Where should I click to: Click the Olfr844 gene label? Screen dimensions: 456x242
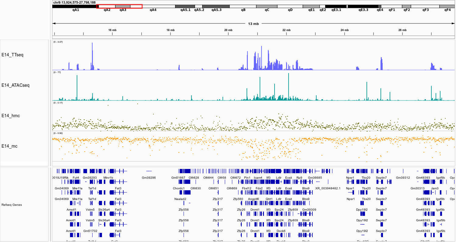(x=209, y=177)
